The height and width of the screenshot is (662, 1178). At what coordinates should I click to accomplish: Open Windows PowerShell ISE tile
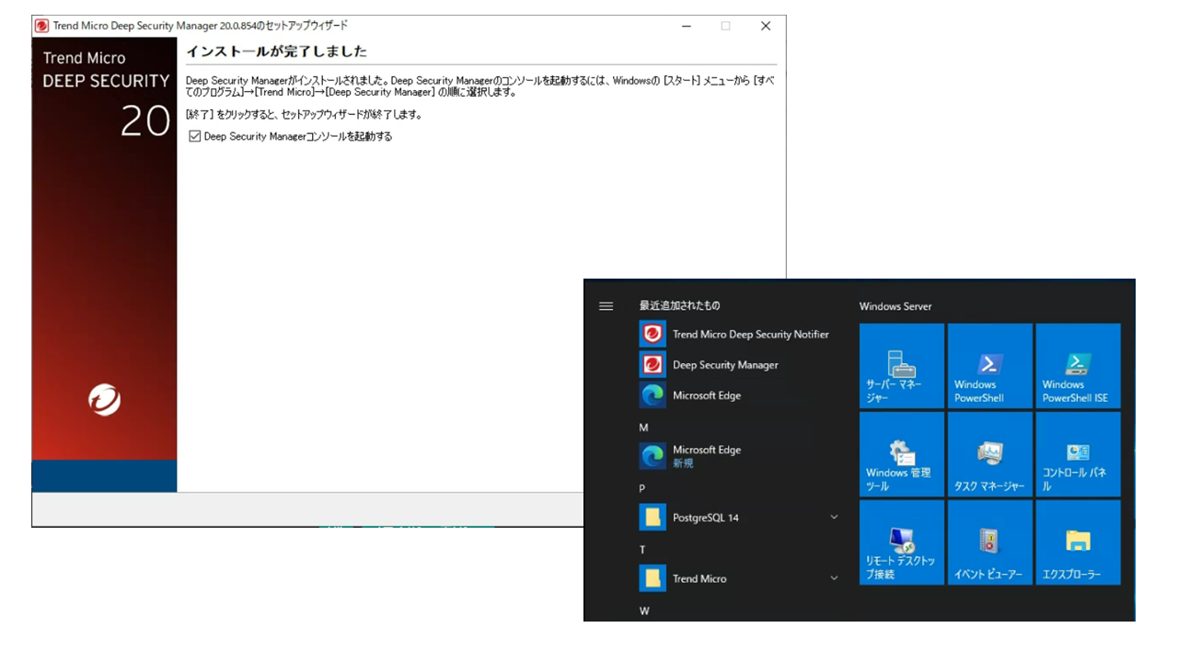pos(1078,365)
